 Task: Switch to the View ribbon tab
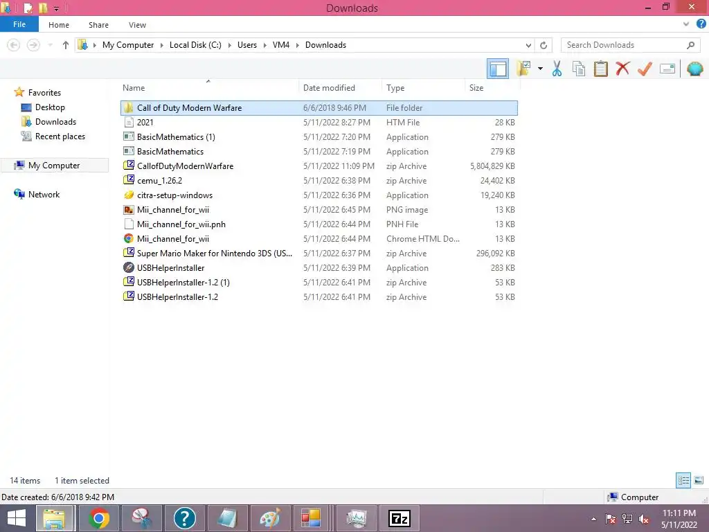click(137, 25)
